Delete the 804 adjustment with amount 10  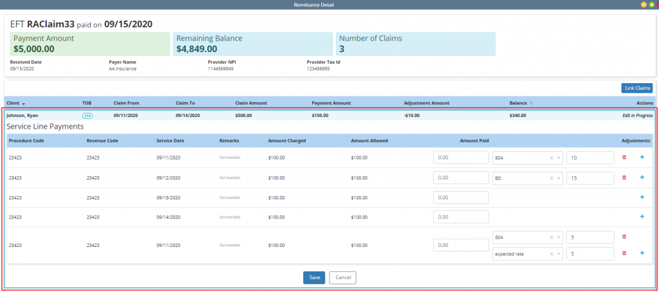click(x=624, y=158)
